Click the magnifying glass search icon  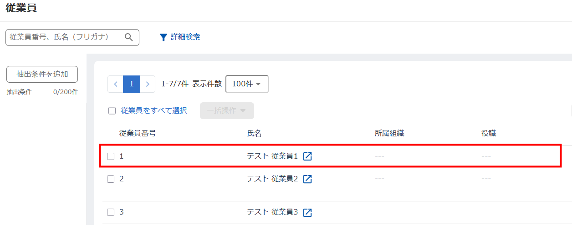tap(129, 37)
